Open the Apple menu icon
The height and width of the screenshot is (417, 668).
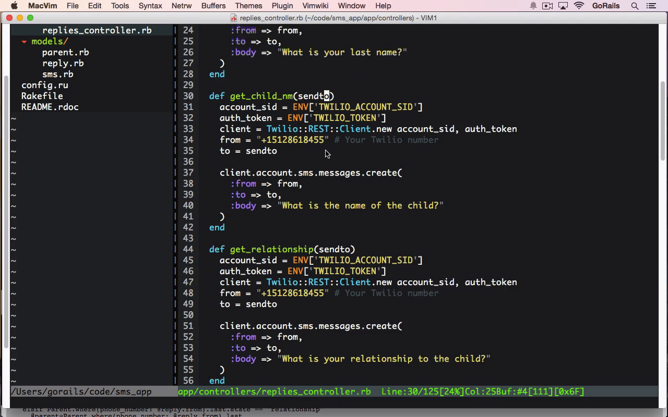[x=14, y=6]
